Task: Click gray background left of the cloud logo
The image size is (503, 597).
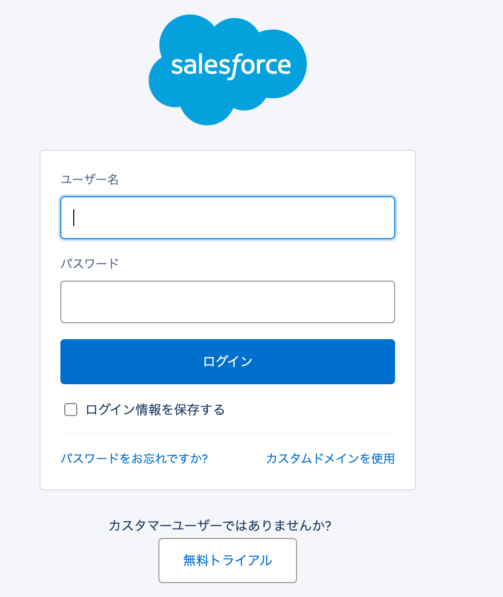Action: pyautogui.click(x=74, y=69)
